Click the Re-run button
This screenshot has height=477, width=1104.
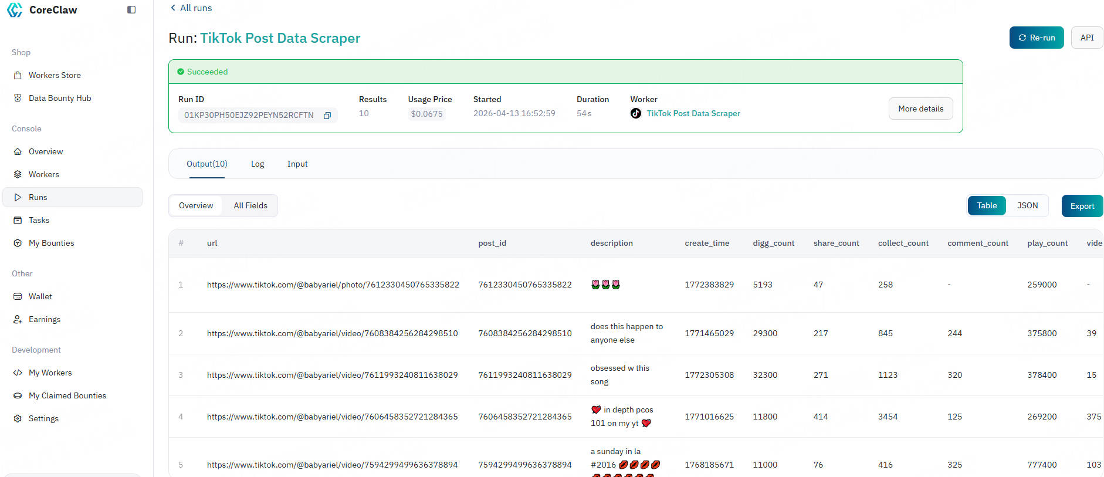1036,38
